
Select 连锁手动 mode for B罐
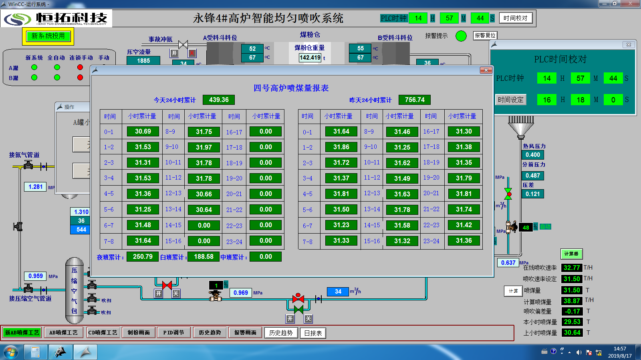pos(80,78)
